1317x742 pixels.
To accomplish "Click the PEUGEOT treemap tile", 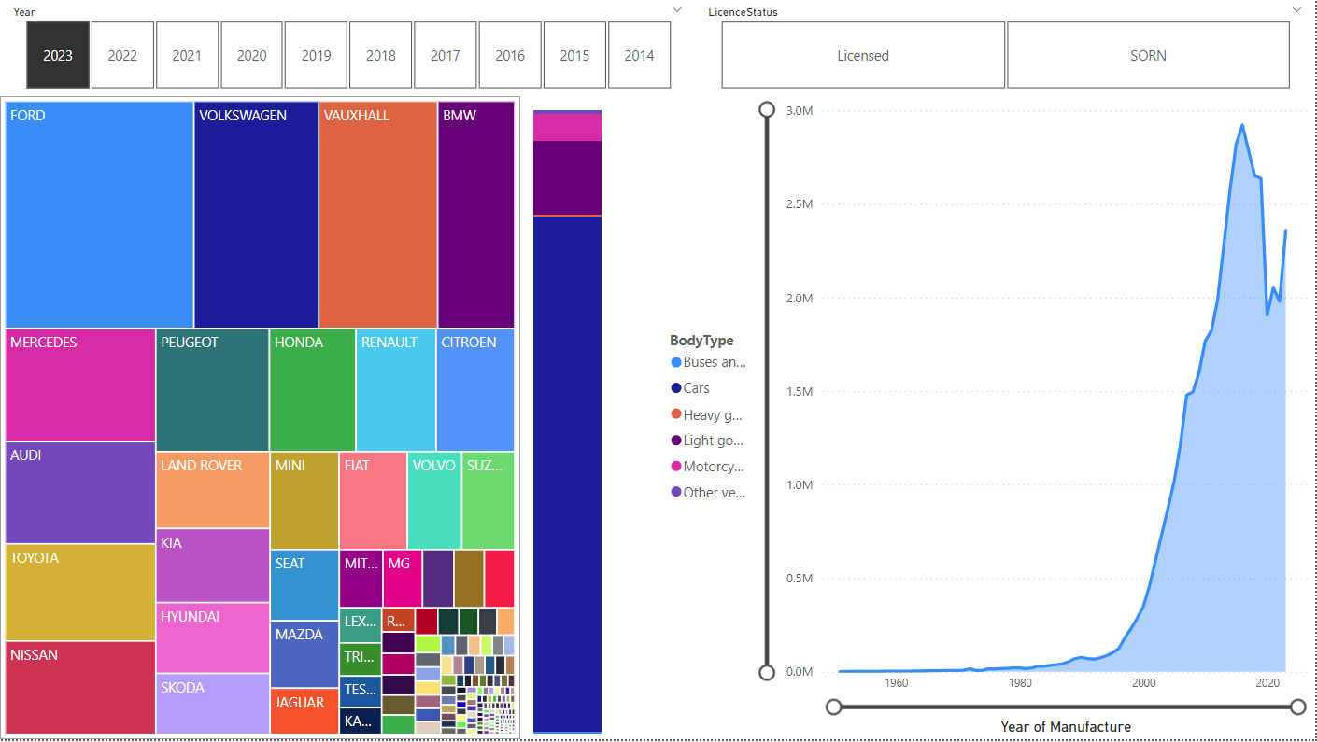I will point(213,390).
